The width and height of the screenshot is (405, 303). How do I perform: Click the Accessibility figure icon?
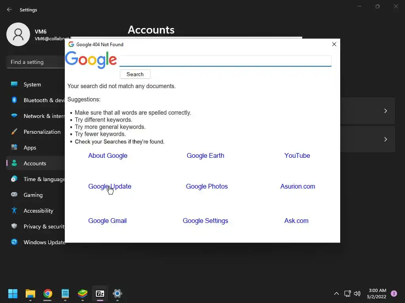point(14,211)
